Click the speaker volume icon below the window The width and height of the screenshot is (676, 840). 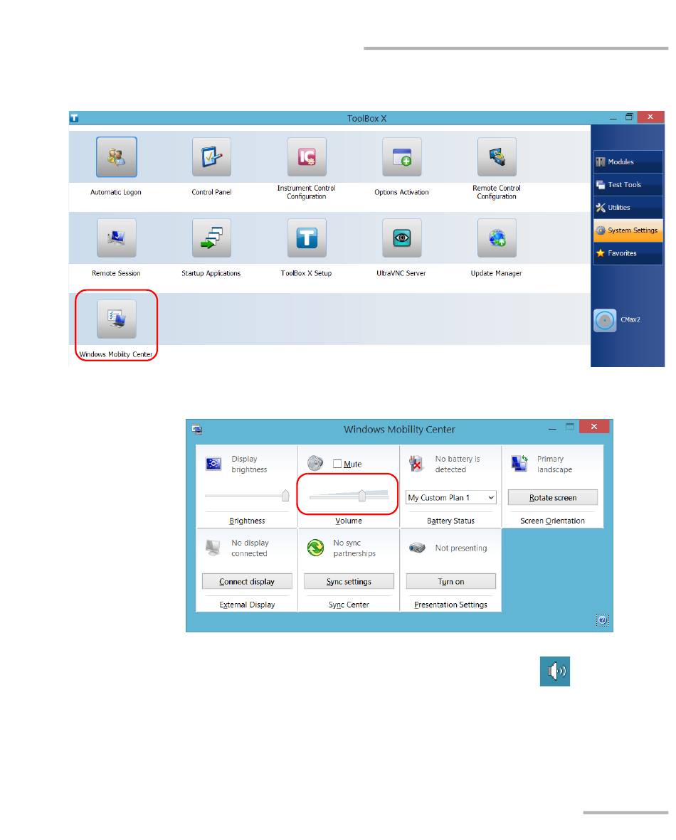point(555,671)
